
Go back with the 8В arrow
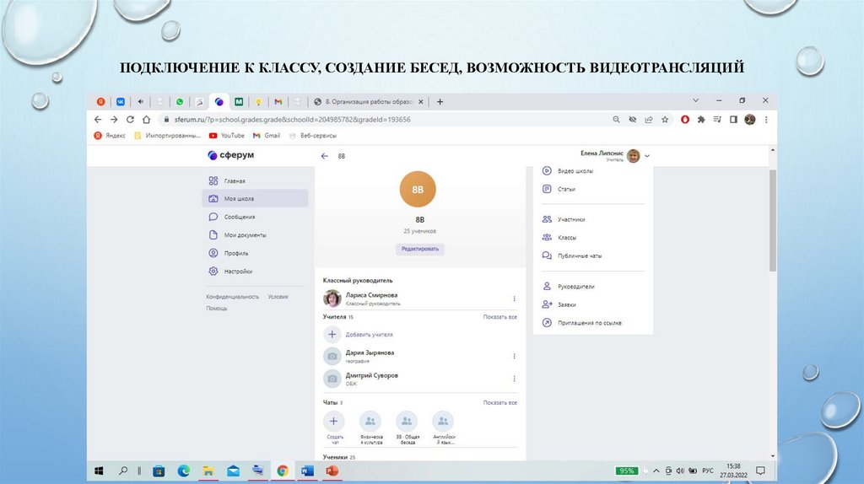tap(325, 156)
